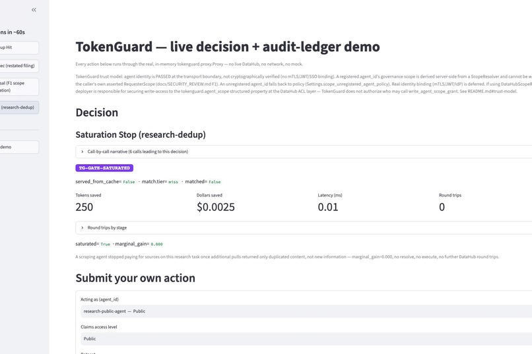The height and width of the screenshot is (354, 532).
Task: Click the Round trips value 0
Action: click(x=442, y=207)
